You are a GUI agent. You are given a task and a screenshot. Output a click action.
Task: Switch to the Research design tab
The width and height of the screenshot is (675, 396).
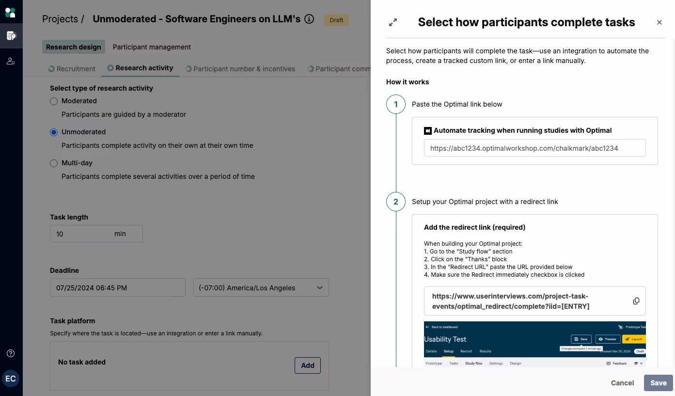74,47
